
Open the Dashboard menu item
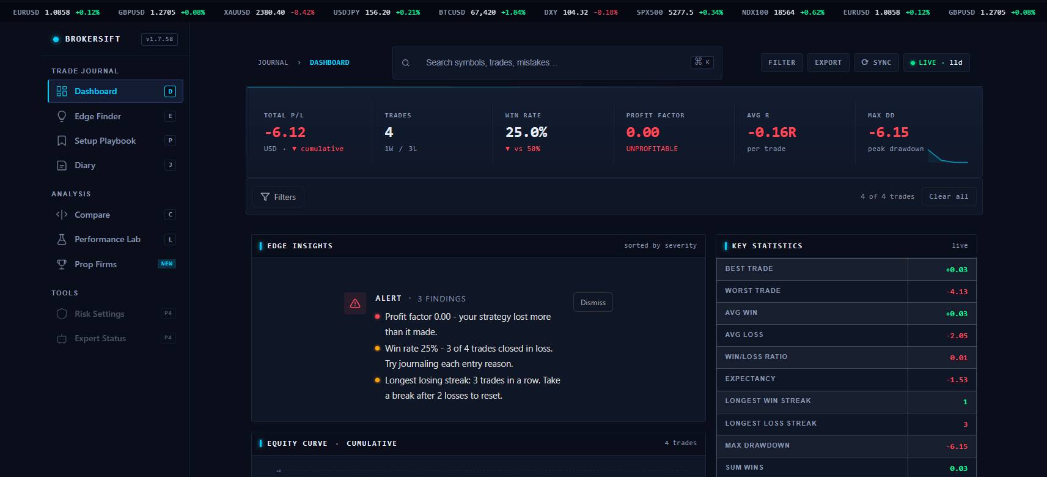(116, 91)
